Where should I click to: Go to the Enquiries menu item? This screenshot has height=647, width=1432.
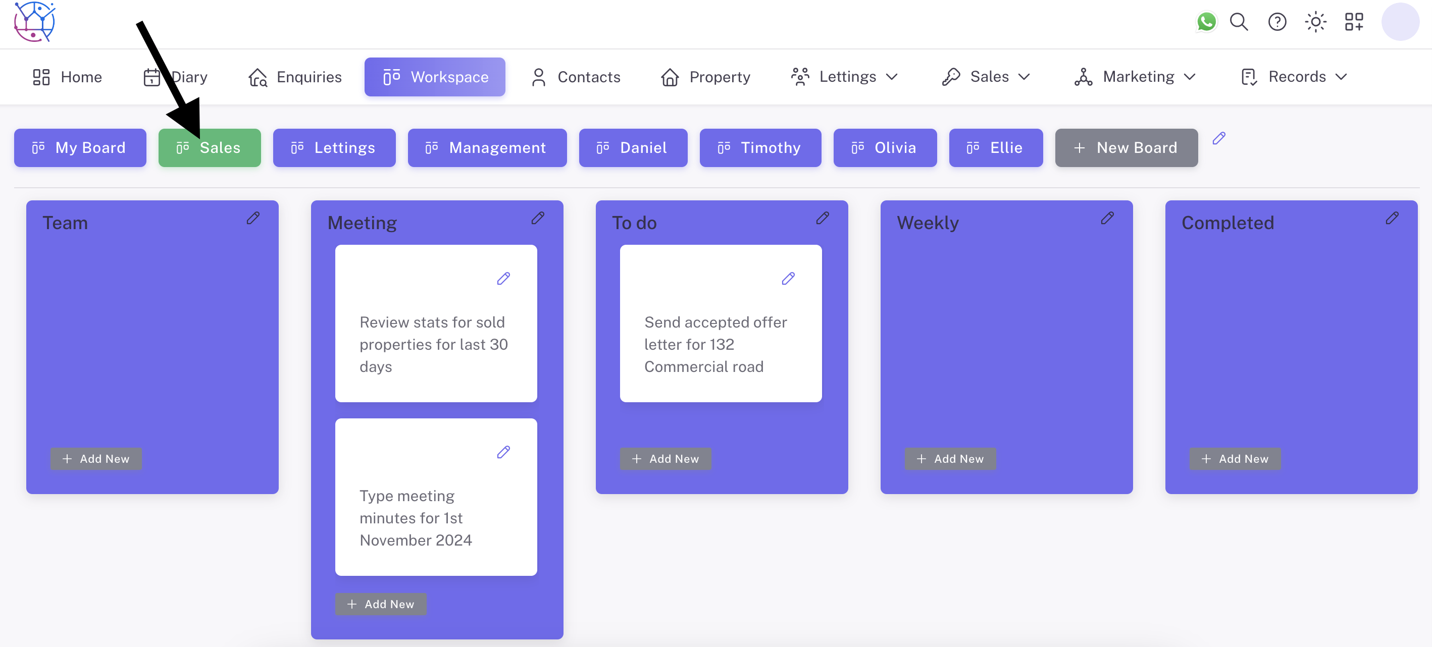[x=295, y=77]
